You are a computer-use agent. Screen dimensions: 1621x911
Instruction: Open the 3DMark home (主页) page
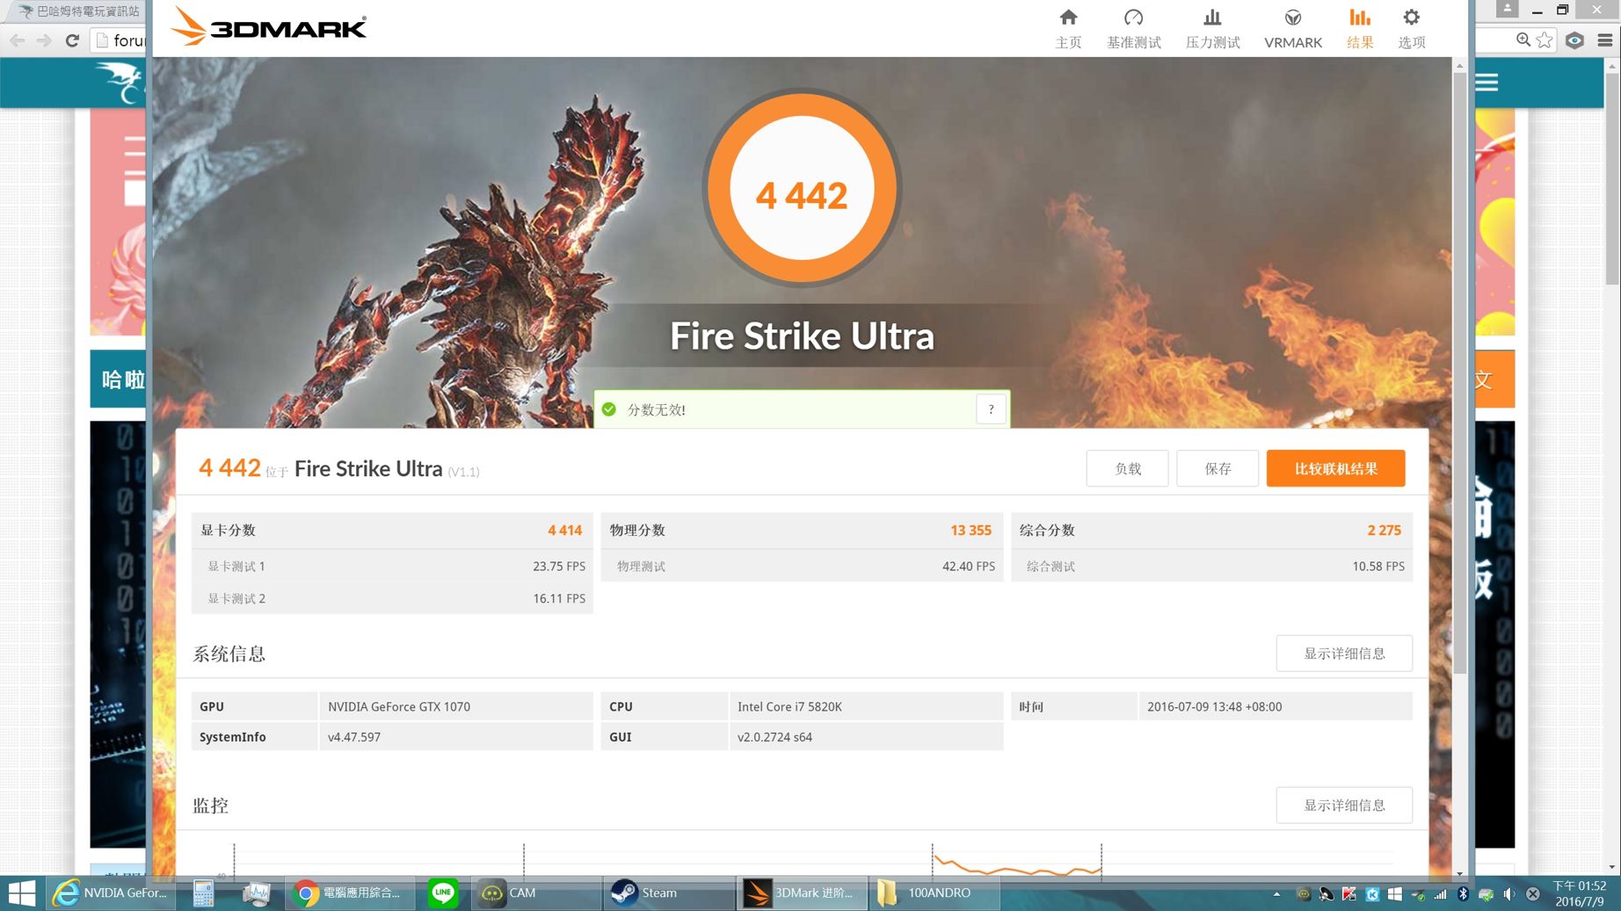pos(1068,28)
